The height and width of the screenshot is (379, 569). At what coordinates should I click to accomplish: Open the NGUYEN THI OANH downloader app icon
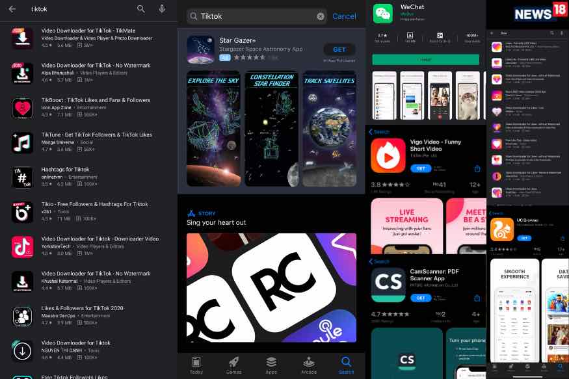[23, 350]
